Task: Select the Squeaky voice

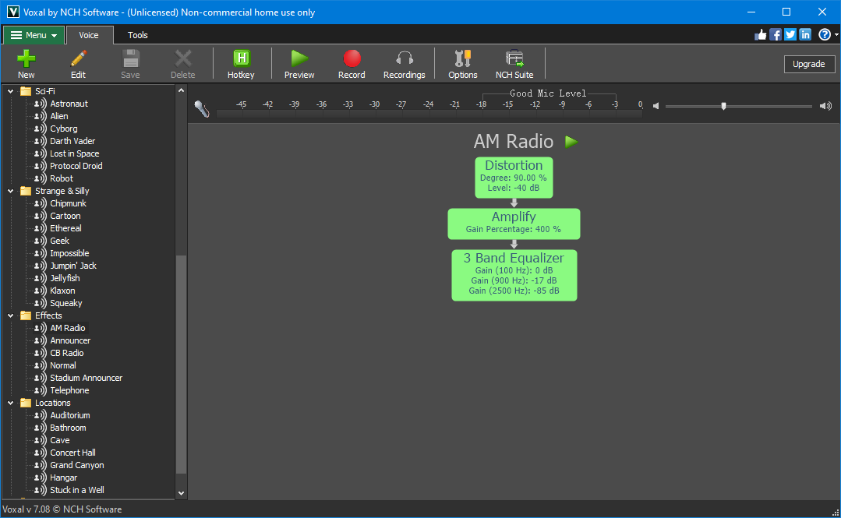Action: (65, 303)
